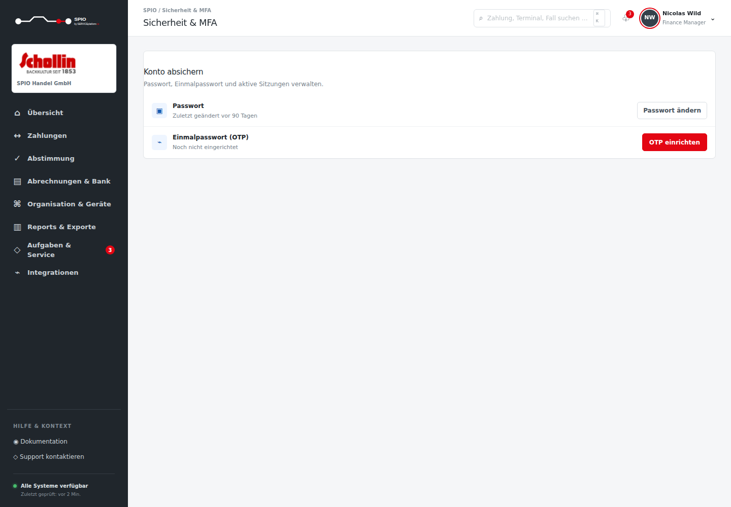Click the SPIO logo in sidebar
Screen dimensions: 731x507
point(57,21)
